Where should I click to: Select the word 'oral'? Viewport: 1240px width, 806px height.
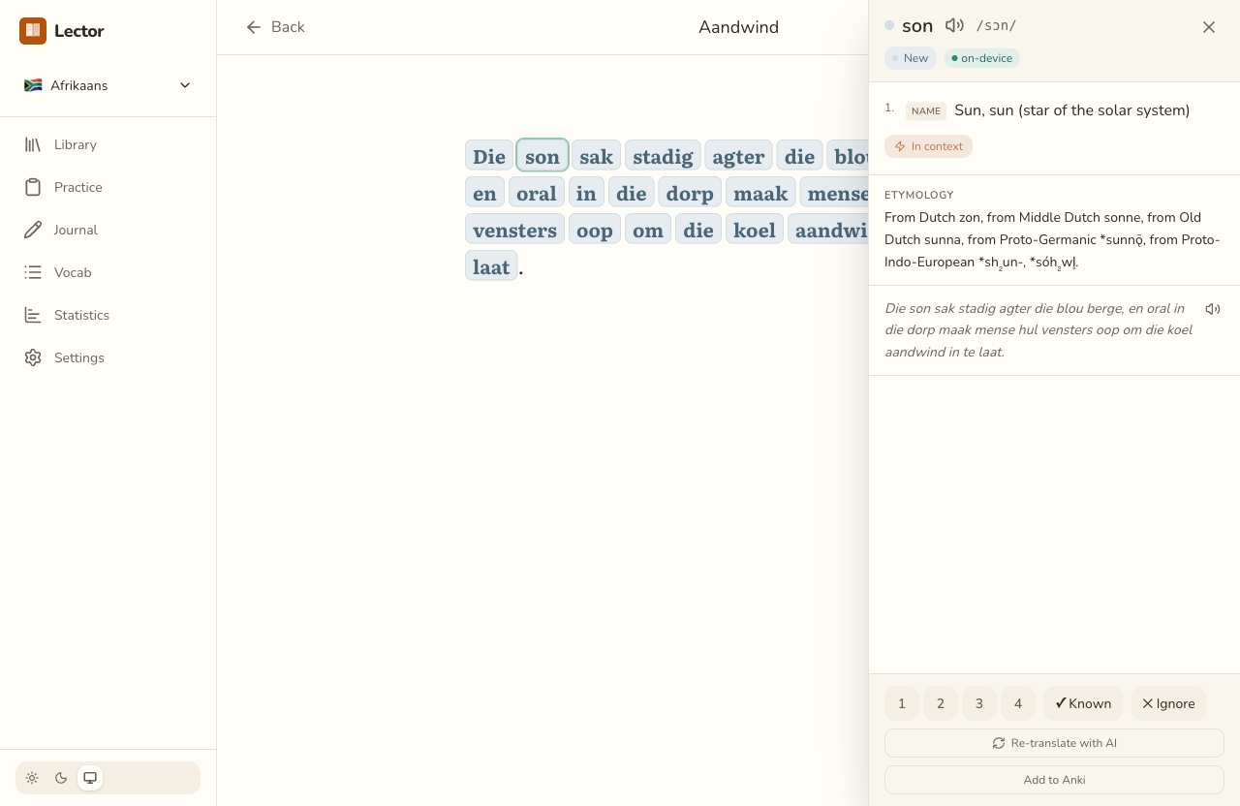537,193
